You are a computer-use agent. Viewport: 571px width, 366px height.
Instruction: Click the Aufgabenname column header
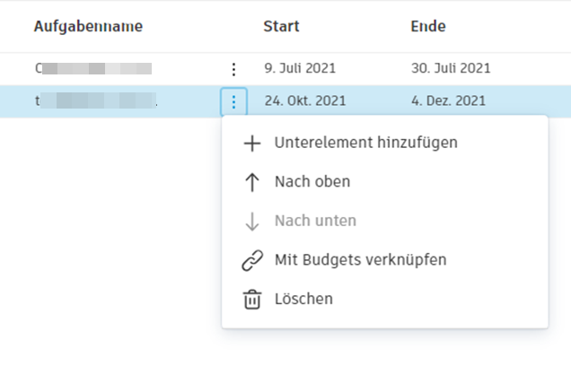(x=88, y=27)
